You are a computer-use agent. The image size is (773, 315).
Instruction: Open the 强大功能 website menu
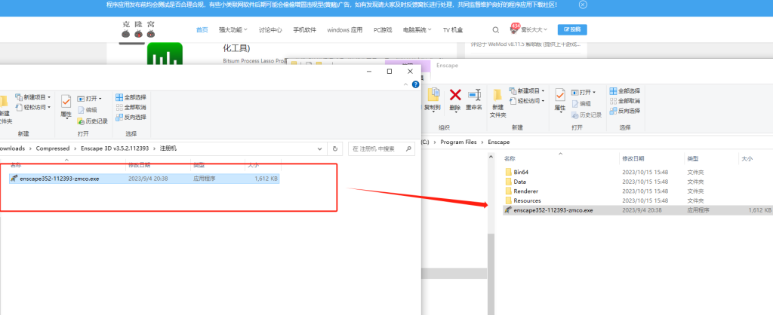pos(233,30)
